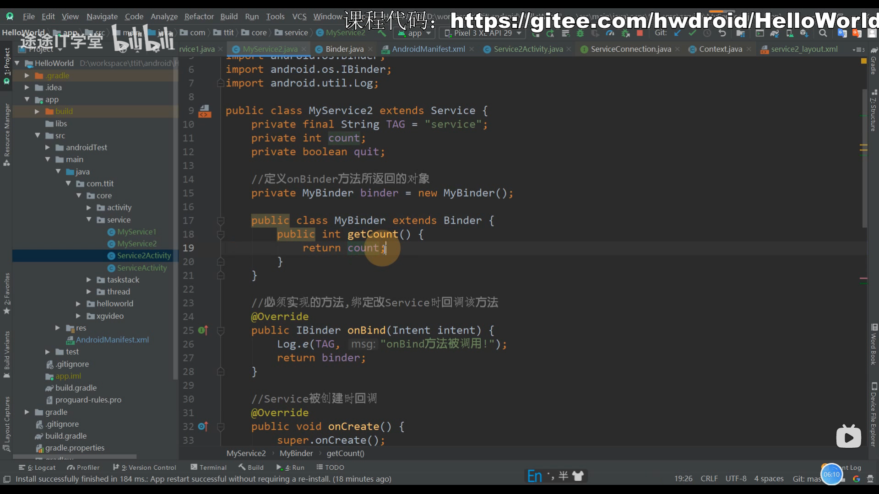Open the app run configuration dropdown

tap(414, 33)
